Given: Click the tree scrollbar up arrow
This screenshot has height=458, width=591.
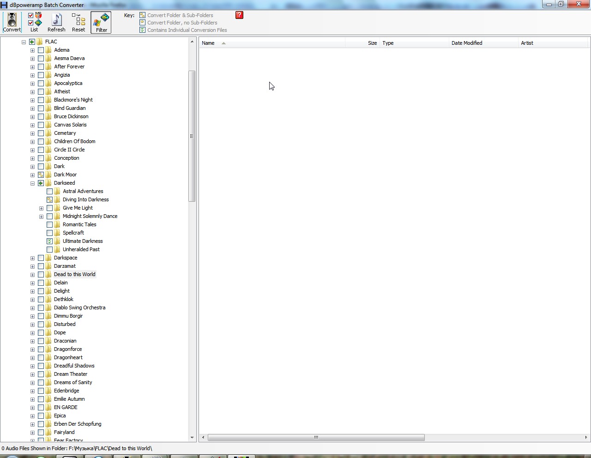Looking at the screenshot, I should click(x=192, y=42).
